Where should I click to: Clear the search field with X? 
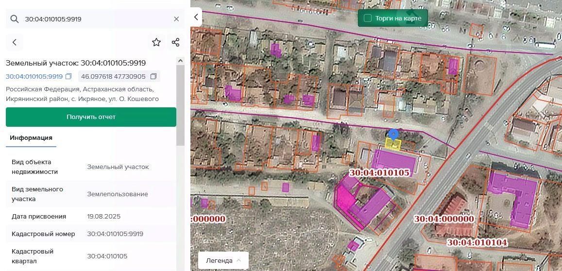[176, 19]
